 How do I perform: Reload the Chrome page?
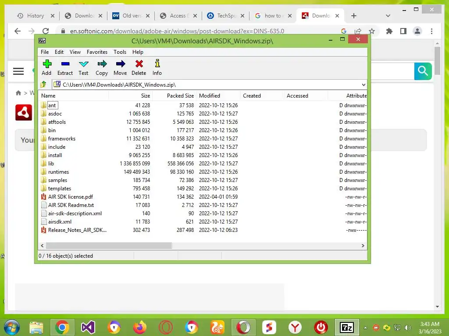click(x=46, y=31)
